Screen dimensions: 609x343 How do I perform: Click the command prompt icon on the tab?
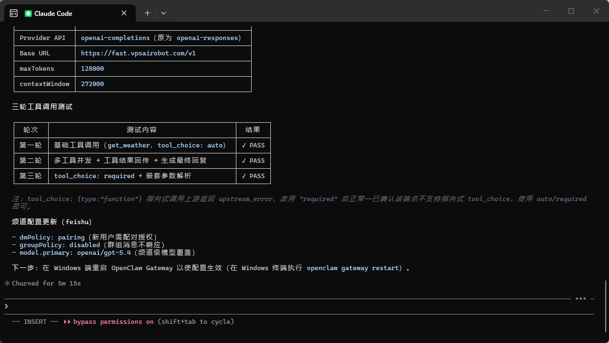(13, 13)
